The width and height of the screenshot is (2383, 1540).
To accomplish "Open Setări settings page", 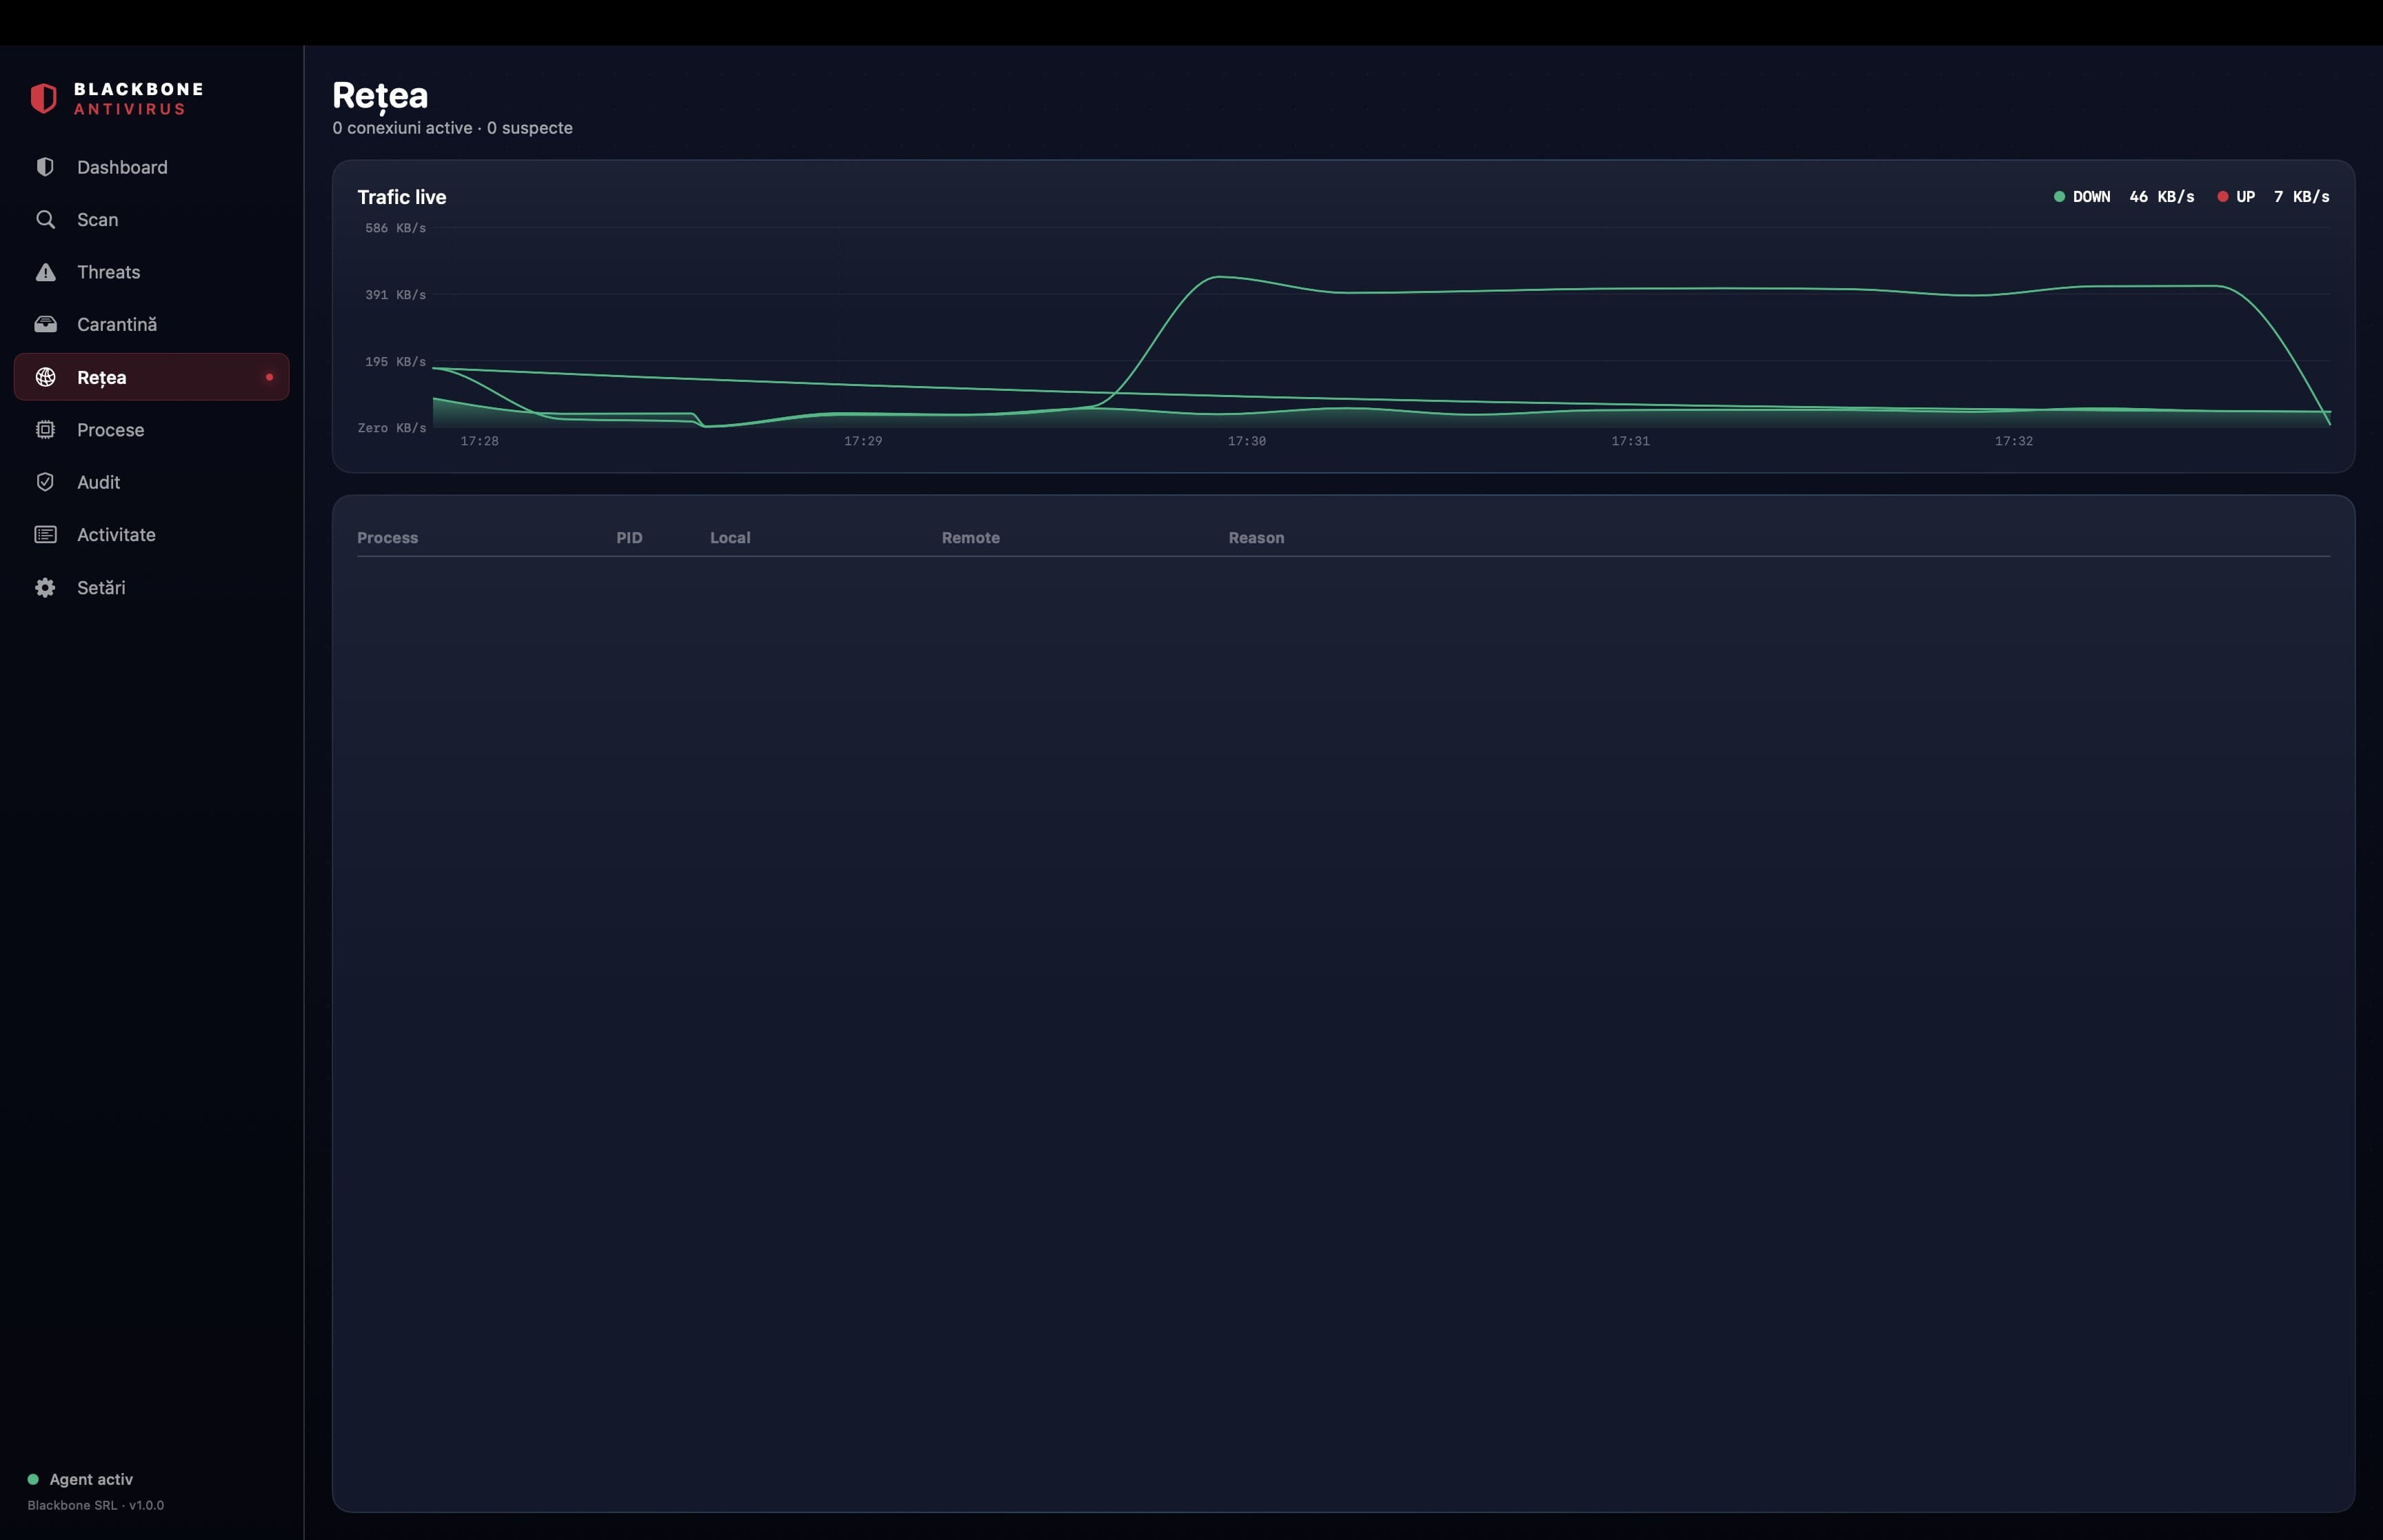I will point(152,587).
